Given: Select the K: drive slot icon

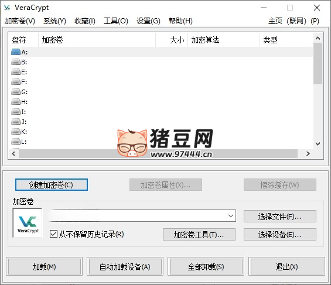Looking at the screenshot, I should (x=16, y=132).
